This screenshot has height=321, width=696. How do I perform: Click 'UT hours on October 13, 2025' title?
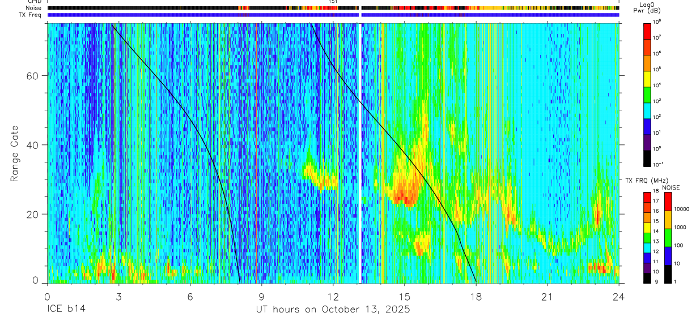[x=333, y=310]
